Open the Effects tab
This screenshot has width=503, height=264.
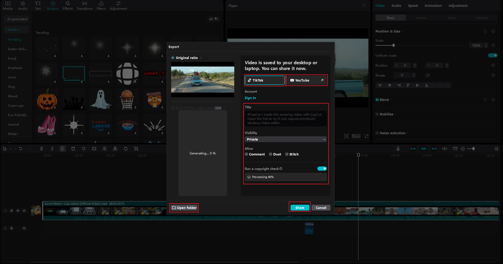coord(68,5)
